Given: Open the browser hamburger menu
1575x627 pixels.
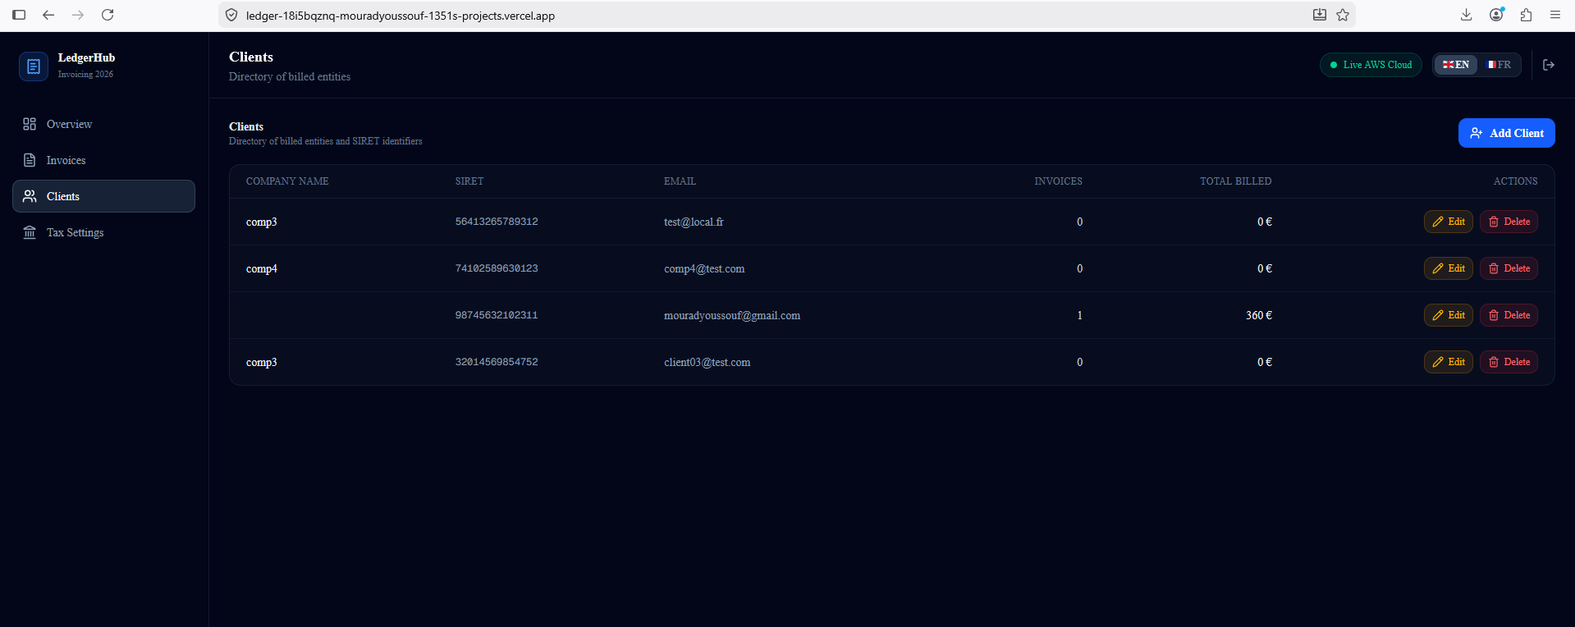Looking at the screenshot, I should point(1555,15).
